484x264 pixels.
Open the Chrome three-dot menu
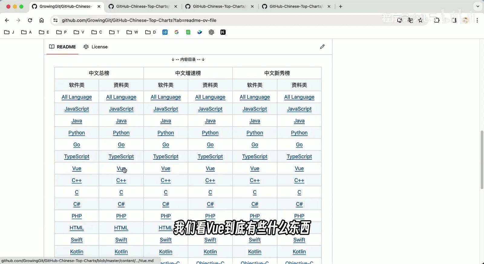[x=477, y=20]
